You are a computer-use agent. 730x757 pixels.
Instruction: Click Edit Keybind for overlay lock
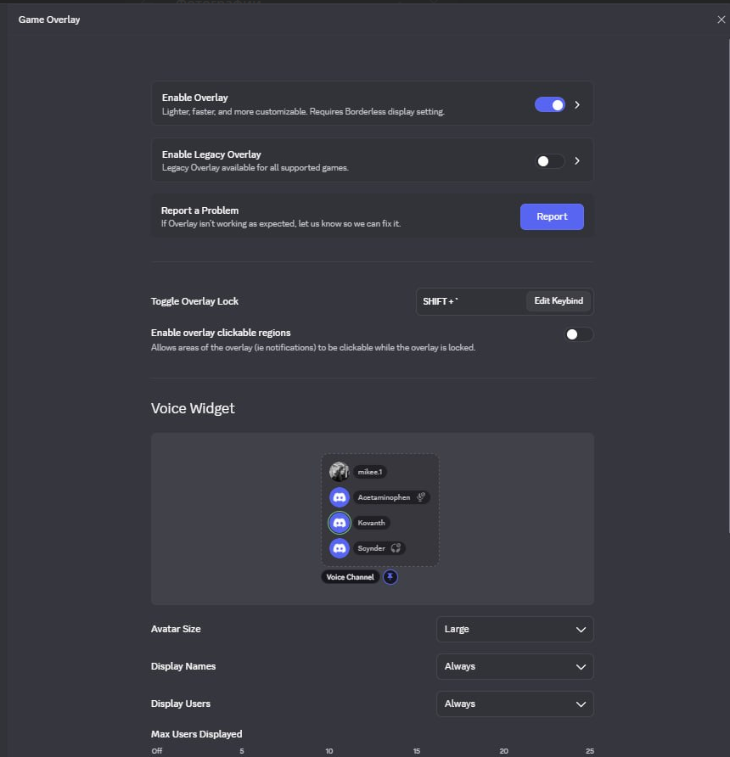click(x=559, y=301)
